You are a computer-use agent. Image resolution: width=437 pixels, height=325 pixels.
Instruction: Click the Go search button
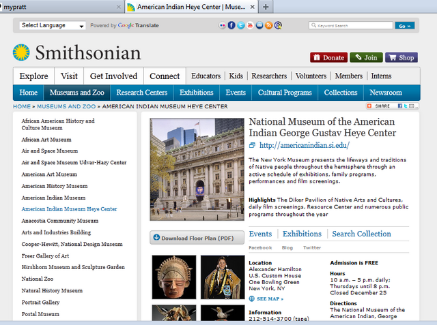[x=405, y=26]
